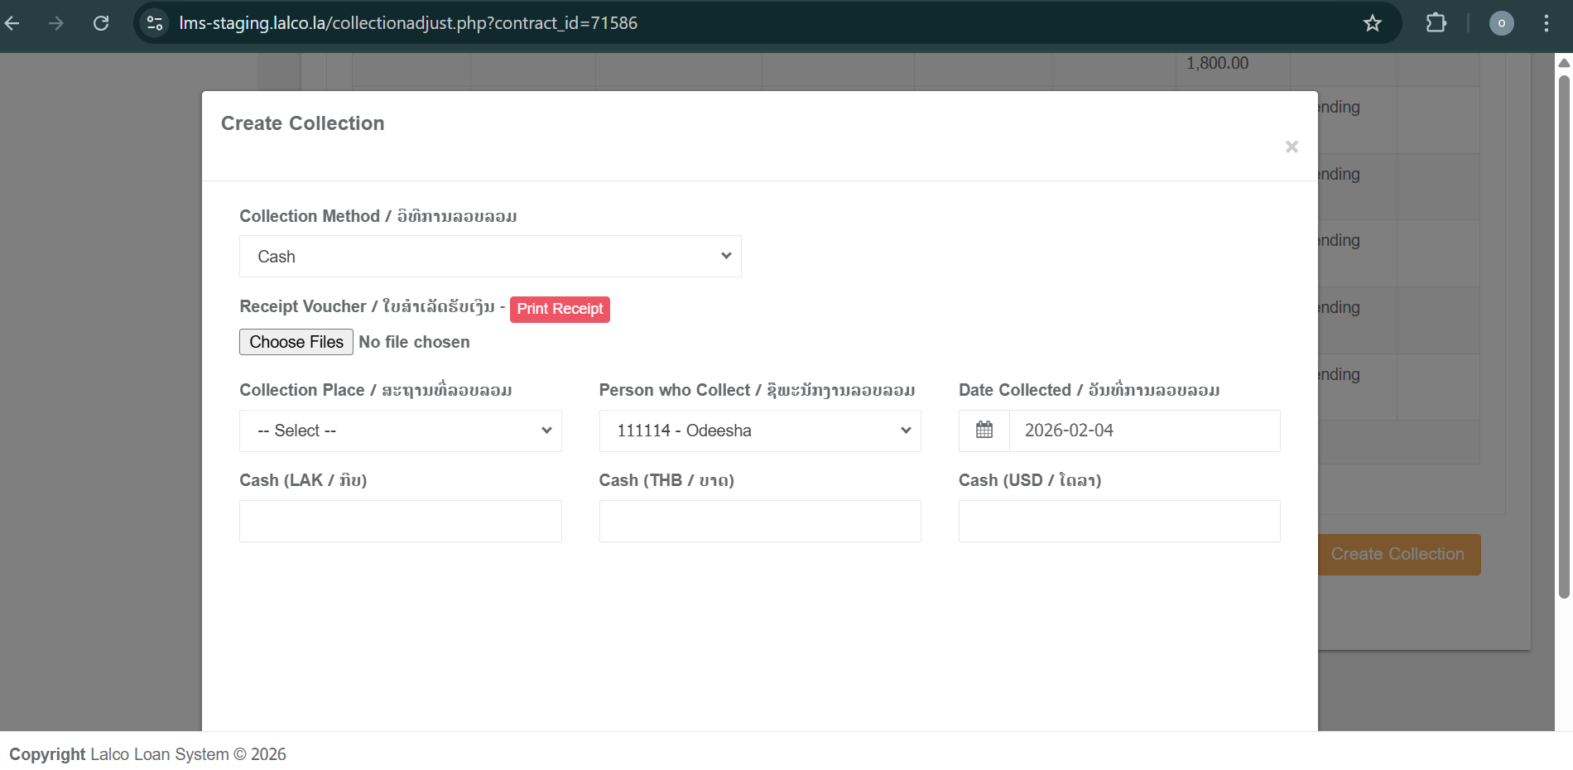
Task: Open the Person who Collect dropdown
Action: [759, 431]
